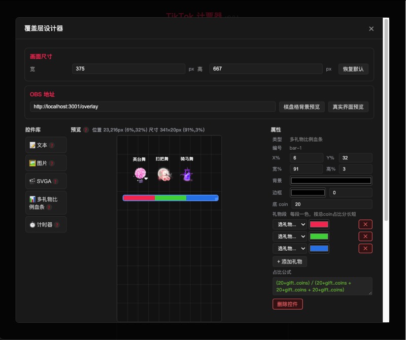Open the third 选礼物 dropdown (blue row)
The image size is (406, 340).
click(290, 249)
